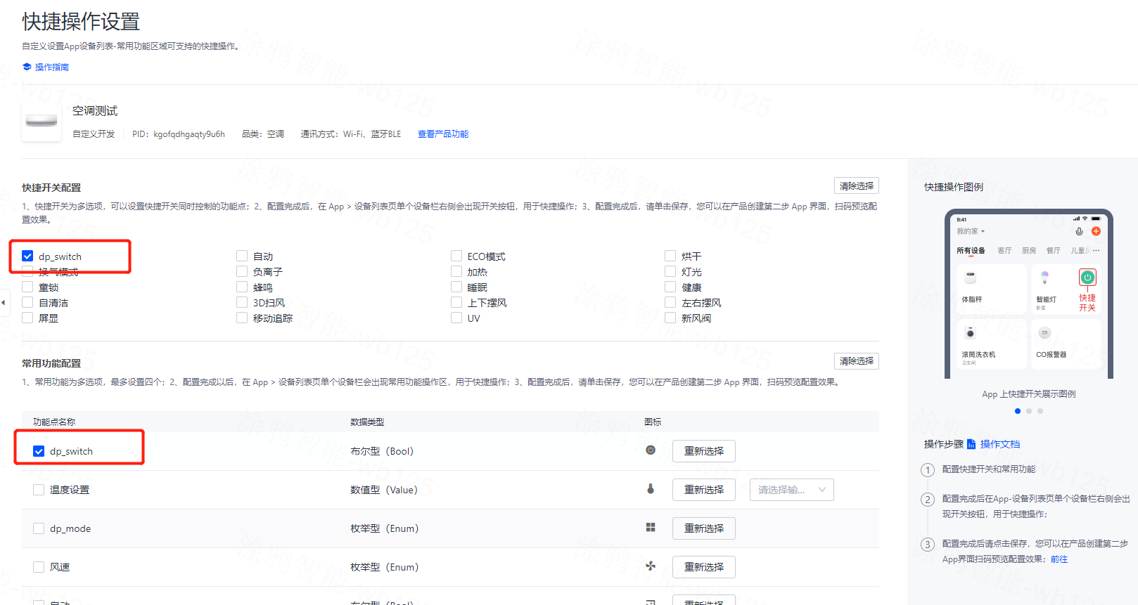This screenshot has width=1138, height=605.
Task: Click the thermometer icon in 温度设置 row
Action: point(651,489)
